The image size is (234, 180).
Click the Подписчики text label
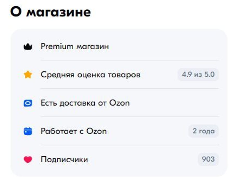[65, 159]
